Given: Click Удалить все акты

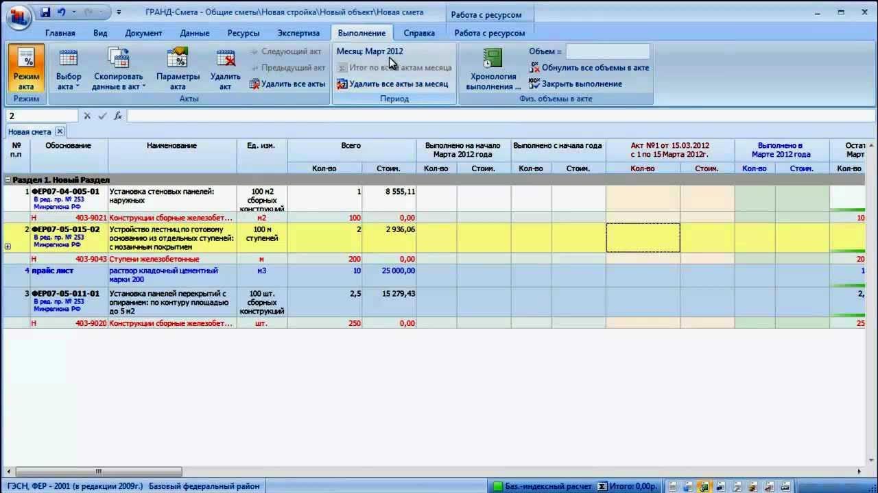Looking at the screenshot, I should pyautogui.click(x=287, y=84).
